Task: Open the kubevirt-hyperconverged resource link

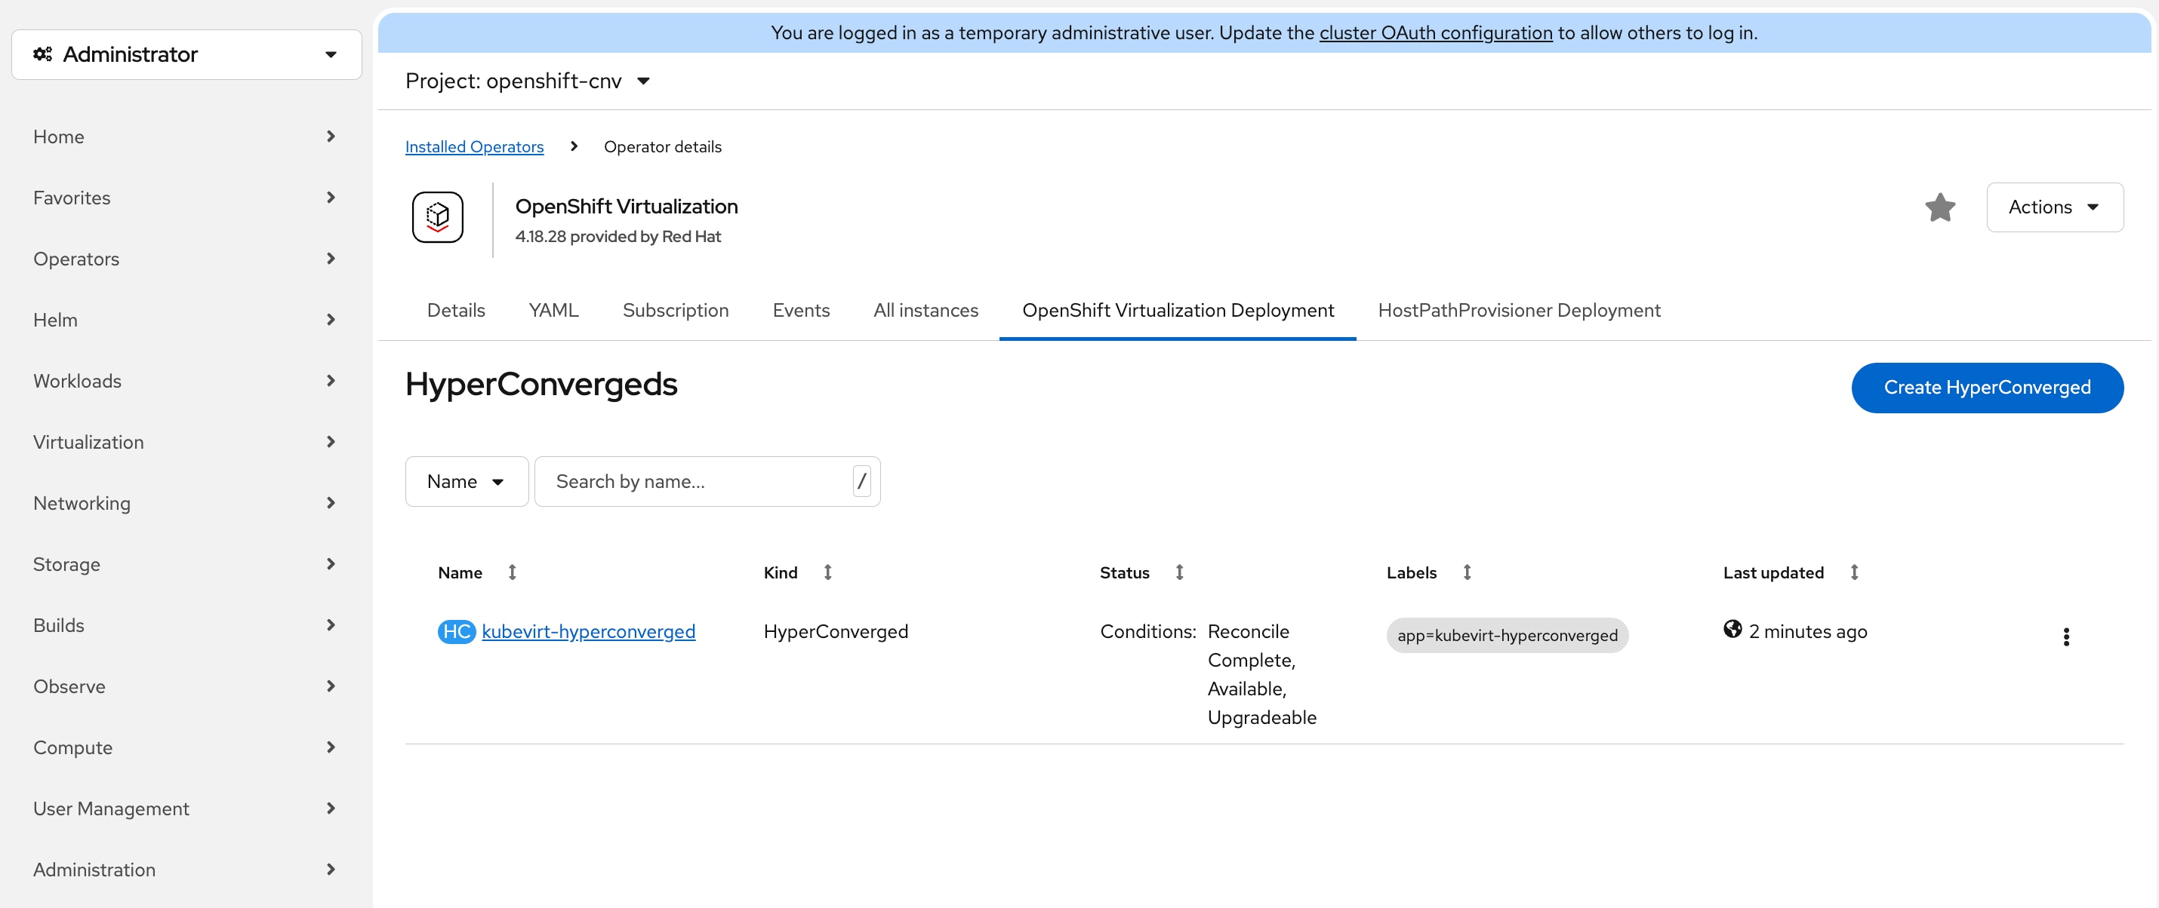Action: pyautogui.click(x=588, y=631)
